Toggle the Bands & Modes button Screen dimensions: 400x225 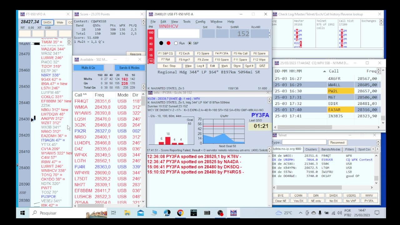tap(129, 67)
